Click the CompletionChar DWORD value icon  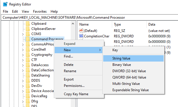tap(81, 36)
